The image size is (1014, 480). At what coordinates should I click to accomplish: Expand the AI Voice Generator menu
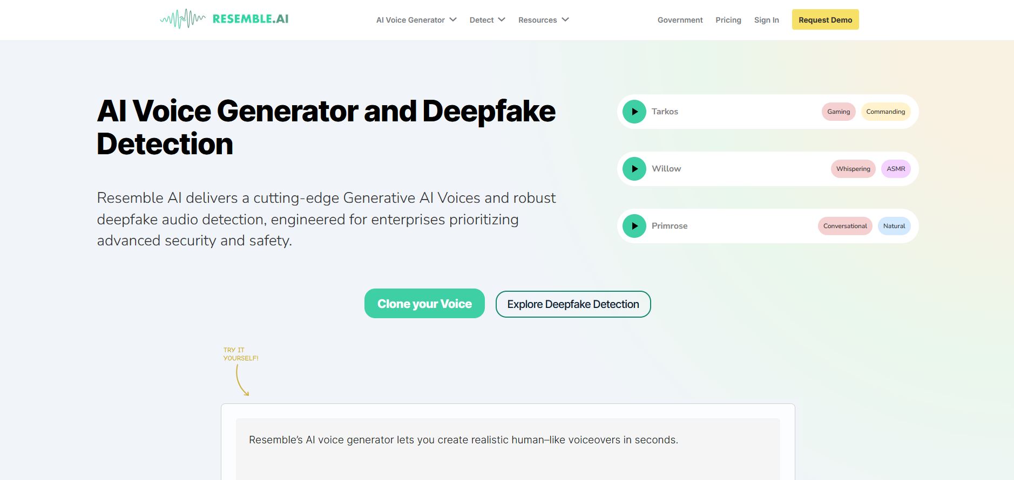tap(416, 20)
